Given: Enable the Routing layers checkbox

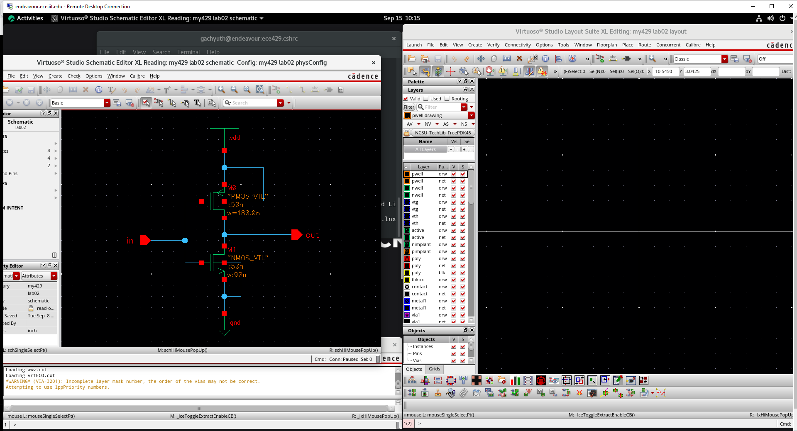Looking at the screenshot, I should 447,99.
